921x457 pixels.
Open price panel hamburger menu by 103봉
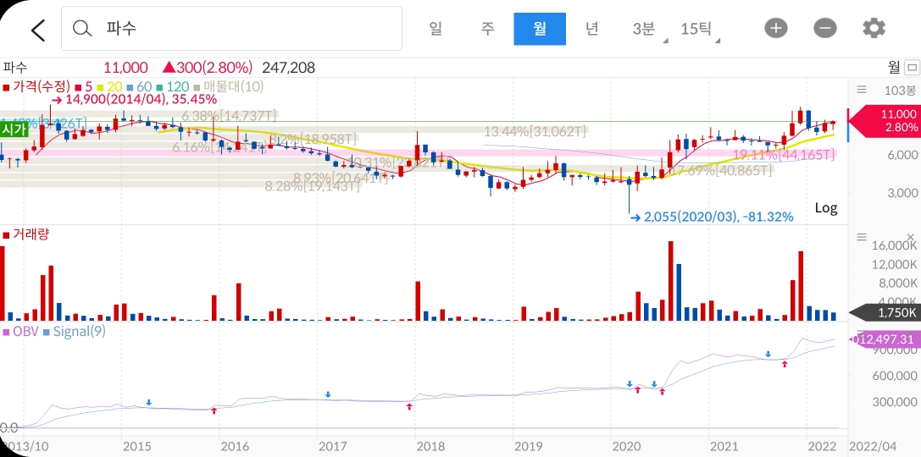click(861, 90)
